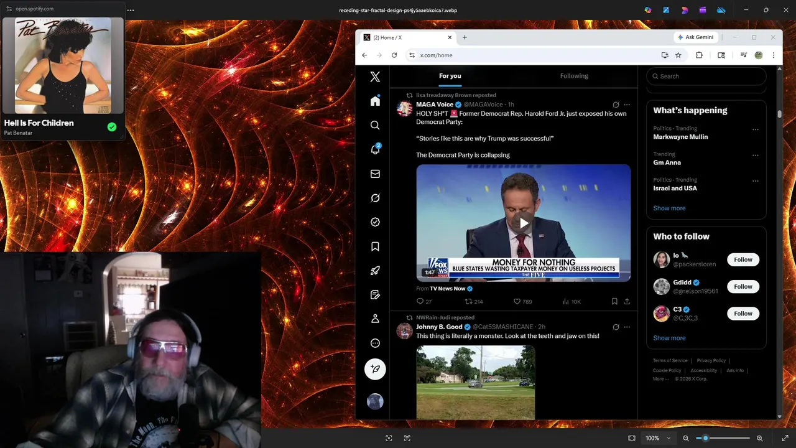796x448 pixels.
Task: Open the Articles compose-note sidebar icon
Action: tap(375, 294)
